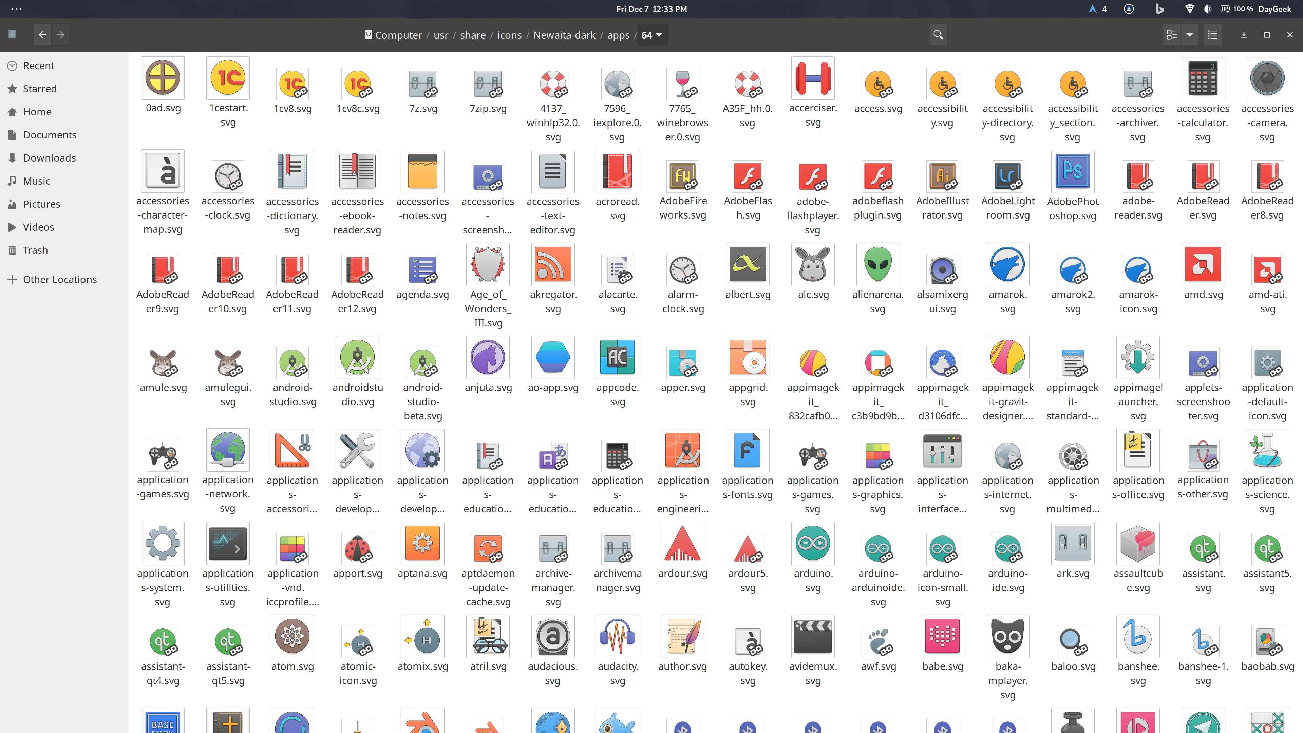Select the Age_of_Wonders_III.svg shield icon
The height and width of the screenshot is (733, 1303).
click(488, 264)
